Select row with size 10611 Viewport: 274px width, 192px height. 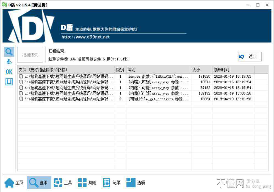pos(143,82)
